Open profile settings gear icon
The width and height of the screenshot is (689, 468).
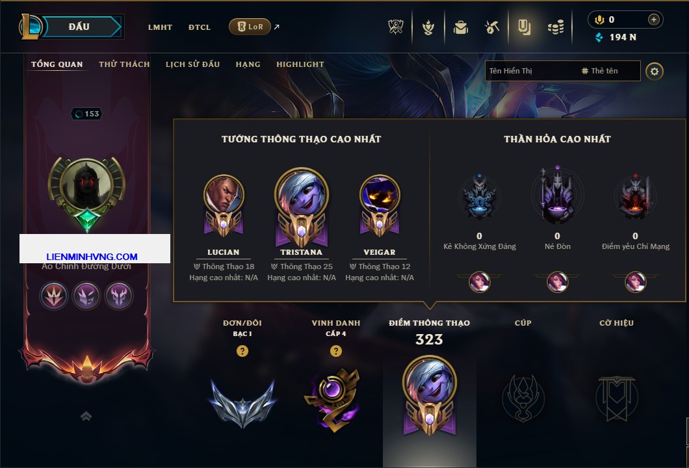coord(655,71)
